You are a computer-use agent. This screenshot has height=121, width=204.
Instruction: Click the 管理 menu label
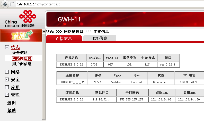coord(15,95)
